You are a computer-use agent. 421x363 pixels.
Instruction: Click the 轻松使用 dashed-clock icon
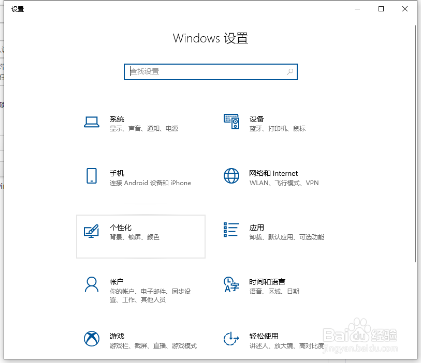[231, 339]
